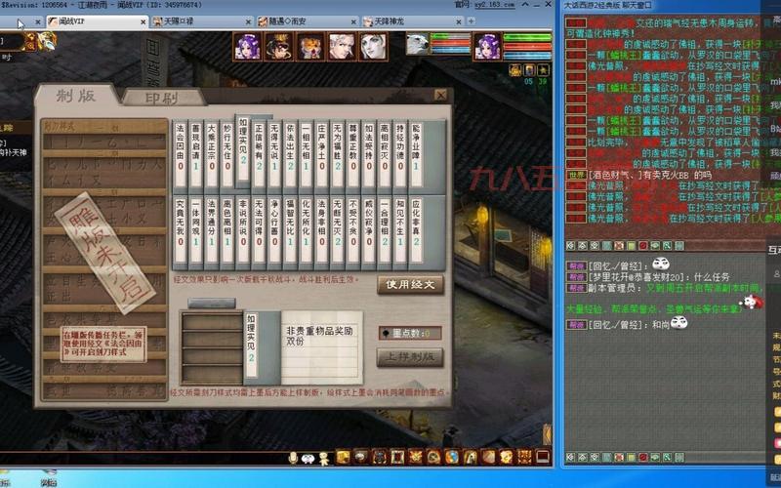Click the 非贵重物品奖励双份 effect text
Image resolution: width=781 pixels, height=488 pixels.
point(319,336)
